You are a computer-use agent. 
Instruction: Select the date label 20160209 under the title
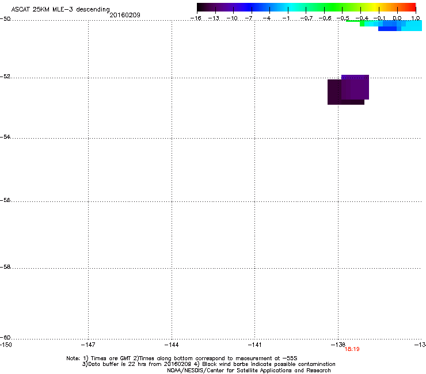coord(125,15)
